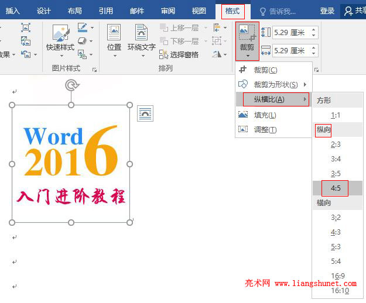The height and width of the screenshot is (303, 366).
Task: Switch to the 格式 tab
Action: tap(232, 11)
